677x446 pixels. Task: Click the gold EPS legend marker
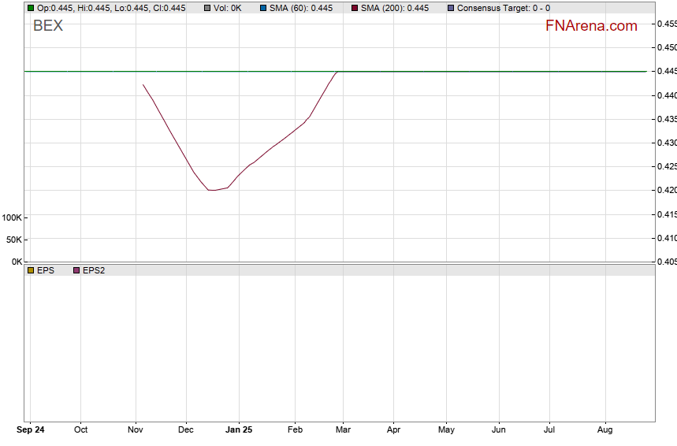31,270
